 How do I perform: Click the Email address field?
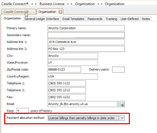[x=82, y=104]
